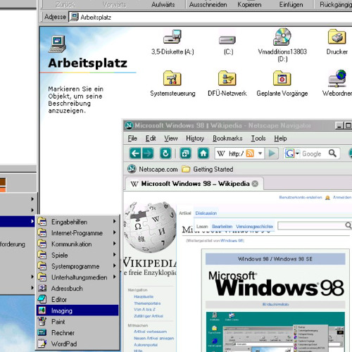Open the File menu in Netscape

click(x=132, y=139)
